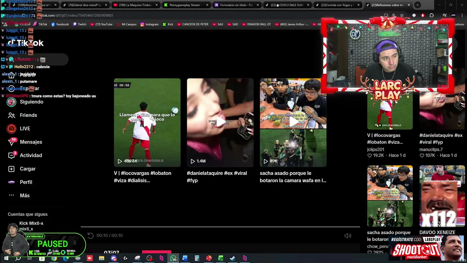Launch Google Chrome from the taskbar
The image size is (467, 263).
click(x=54, y=258)
